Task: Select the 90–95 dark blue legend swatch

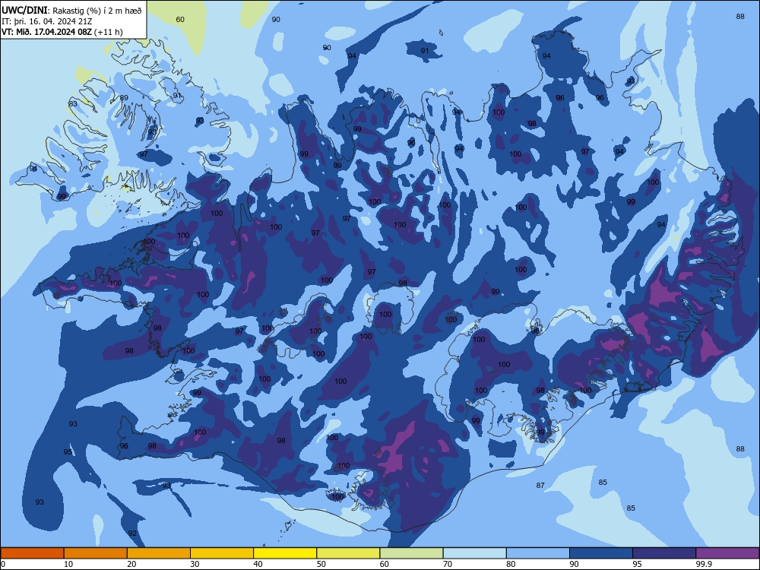Action: point(601,553)
